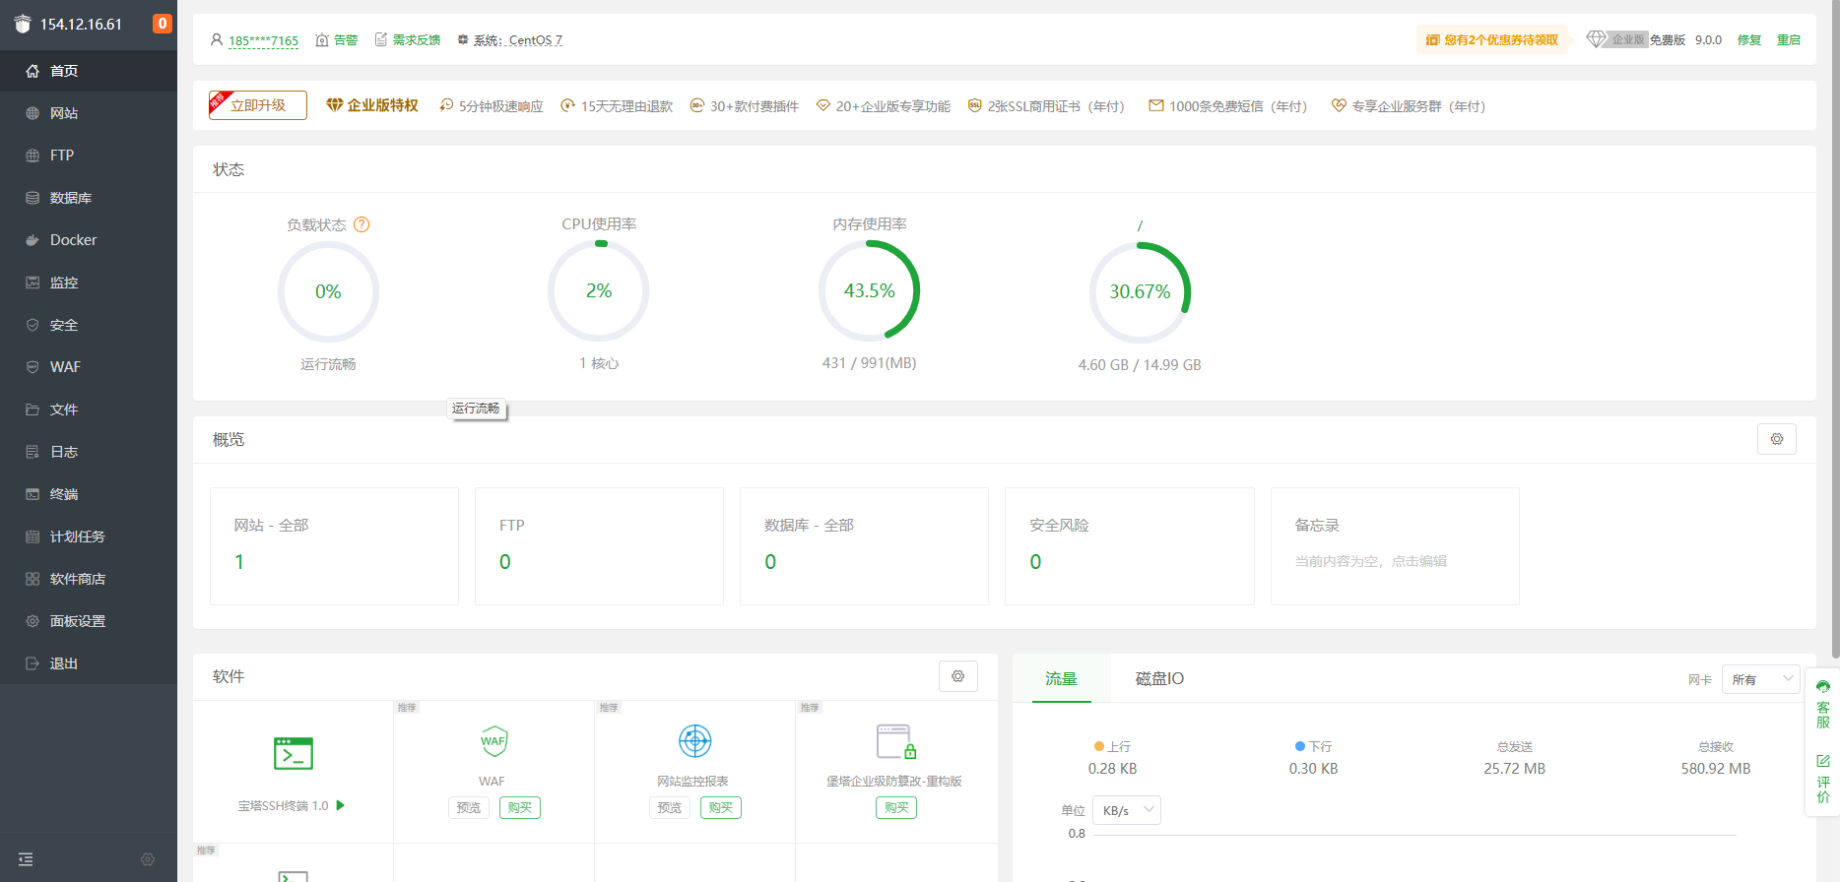This screenshot has width=1840, height=882.
Task: Click the memory usage 43.5% gauge
Action: pyautogui.click(x=869, y=291)
